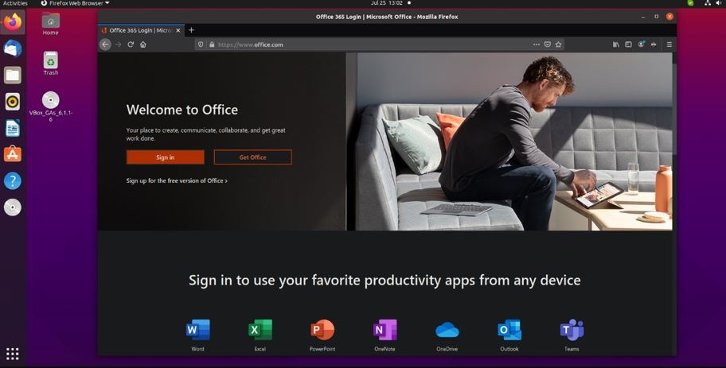Open the disc icon in dock
Image resolution: width=726 pixels, height=368 pixels.
pos(13,207)
